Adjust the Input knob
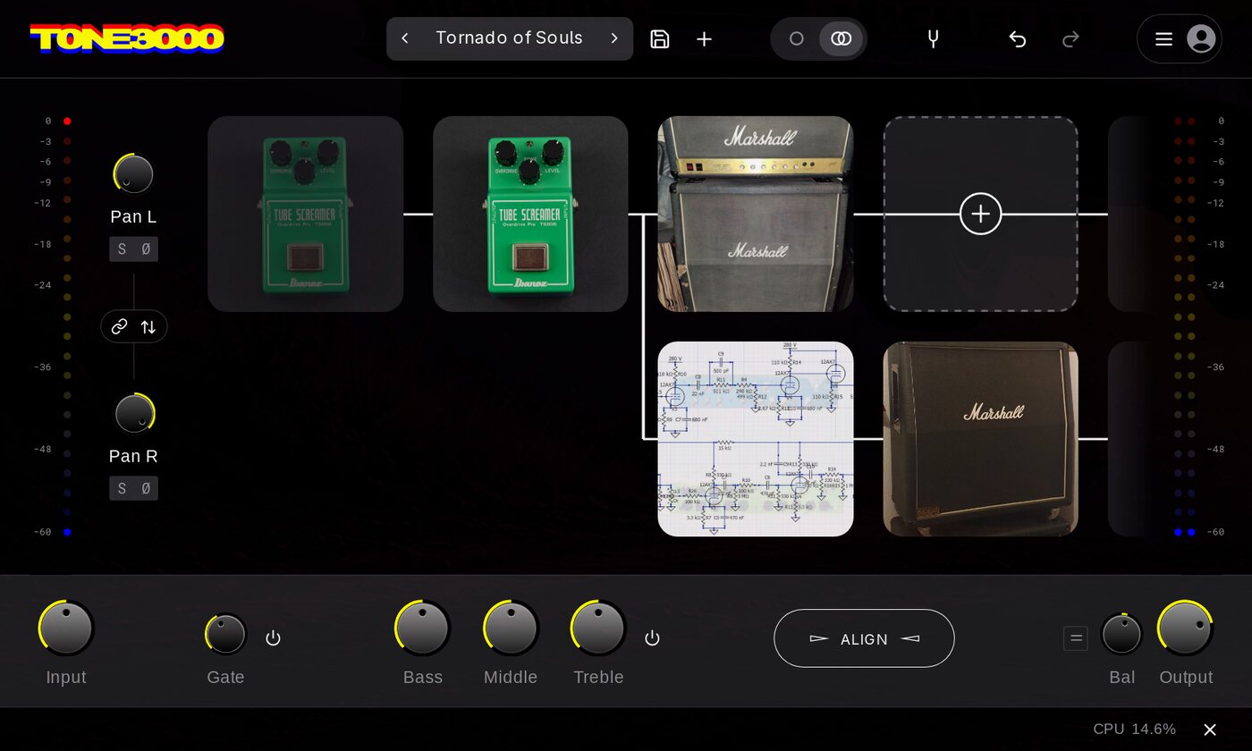Viewport: 1252px width, 751px height. pos(66,628)
